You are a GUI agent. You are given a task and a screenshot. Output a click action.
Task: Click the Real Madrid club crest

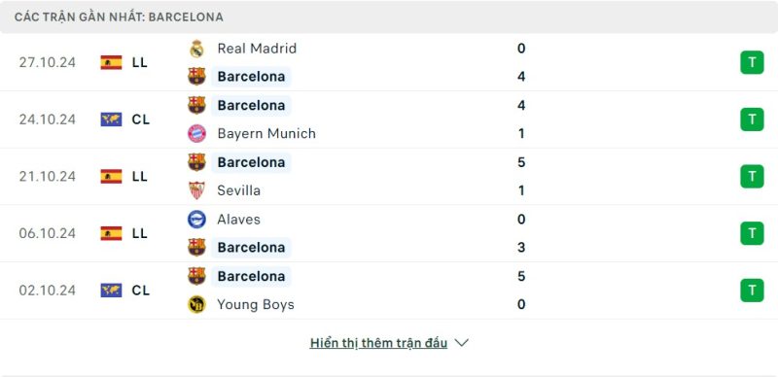[x=196, y=49]
